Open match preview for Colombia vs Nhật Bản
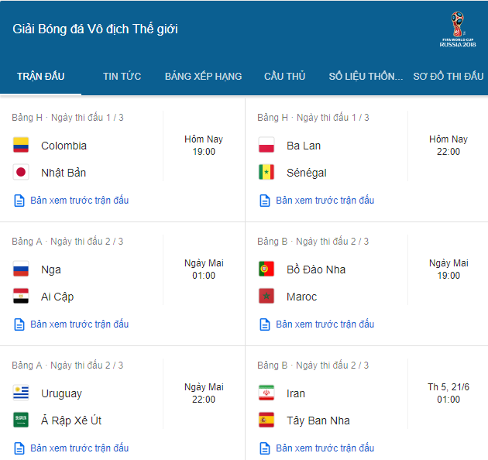488x460 pixels. (x=79, y=201)
